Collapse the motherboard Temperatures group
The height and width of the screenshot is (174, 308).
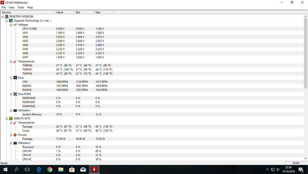[x=11, y=62]
